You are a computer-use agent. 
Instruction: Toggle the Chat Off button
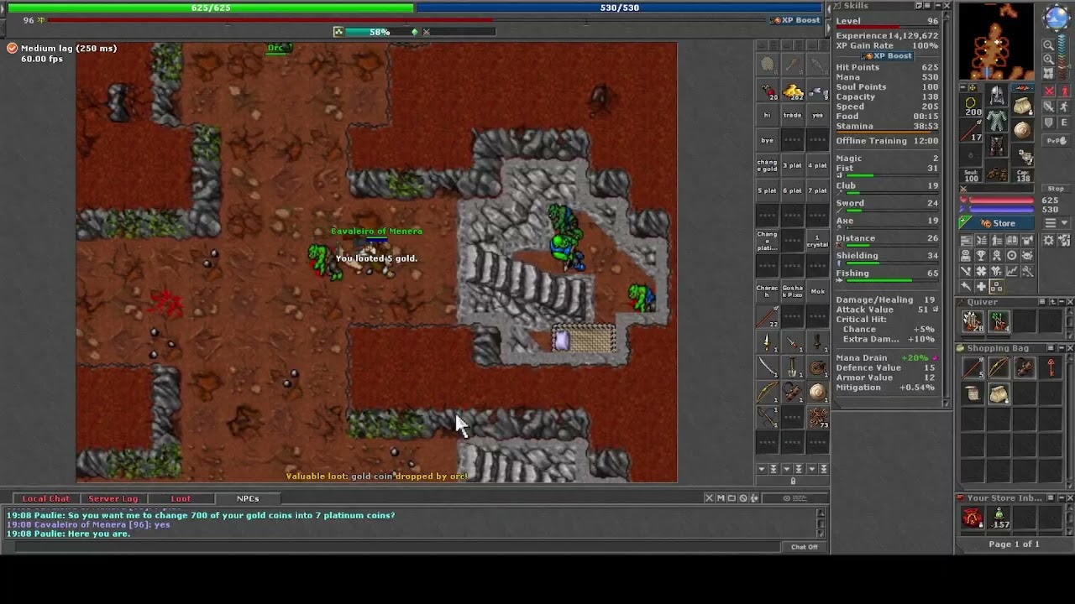pos(804,547)
